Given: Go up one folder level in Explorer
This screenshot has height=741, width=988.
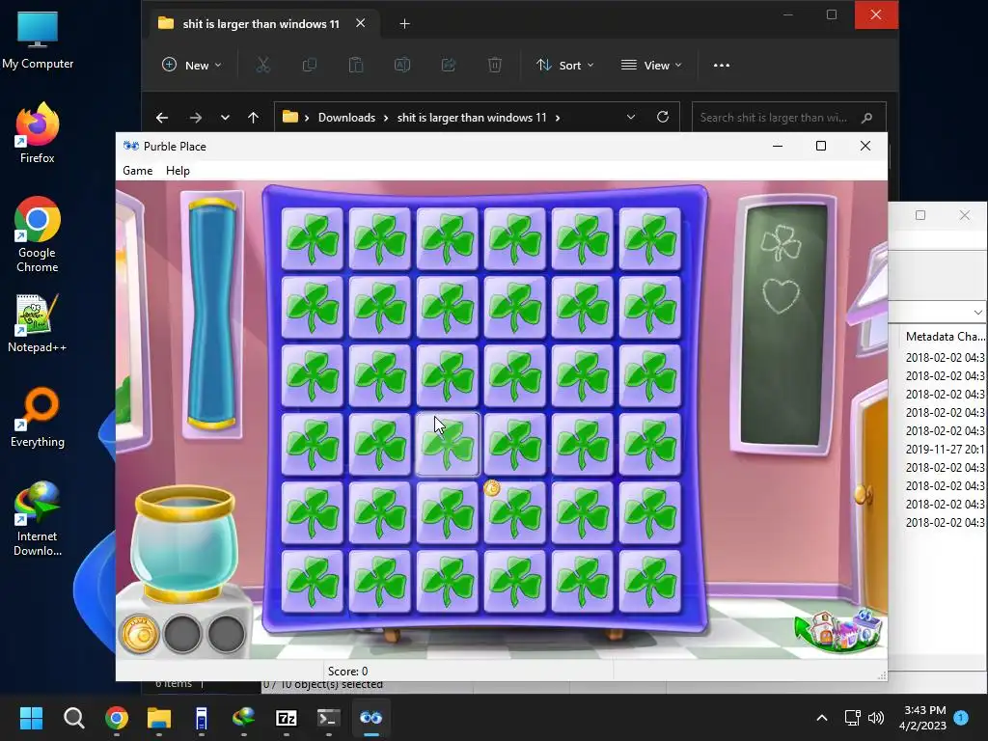Looking at the screenshot, I should (x=254, y=117).
